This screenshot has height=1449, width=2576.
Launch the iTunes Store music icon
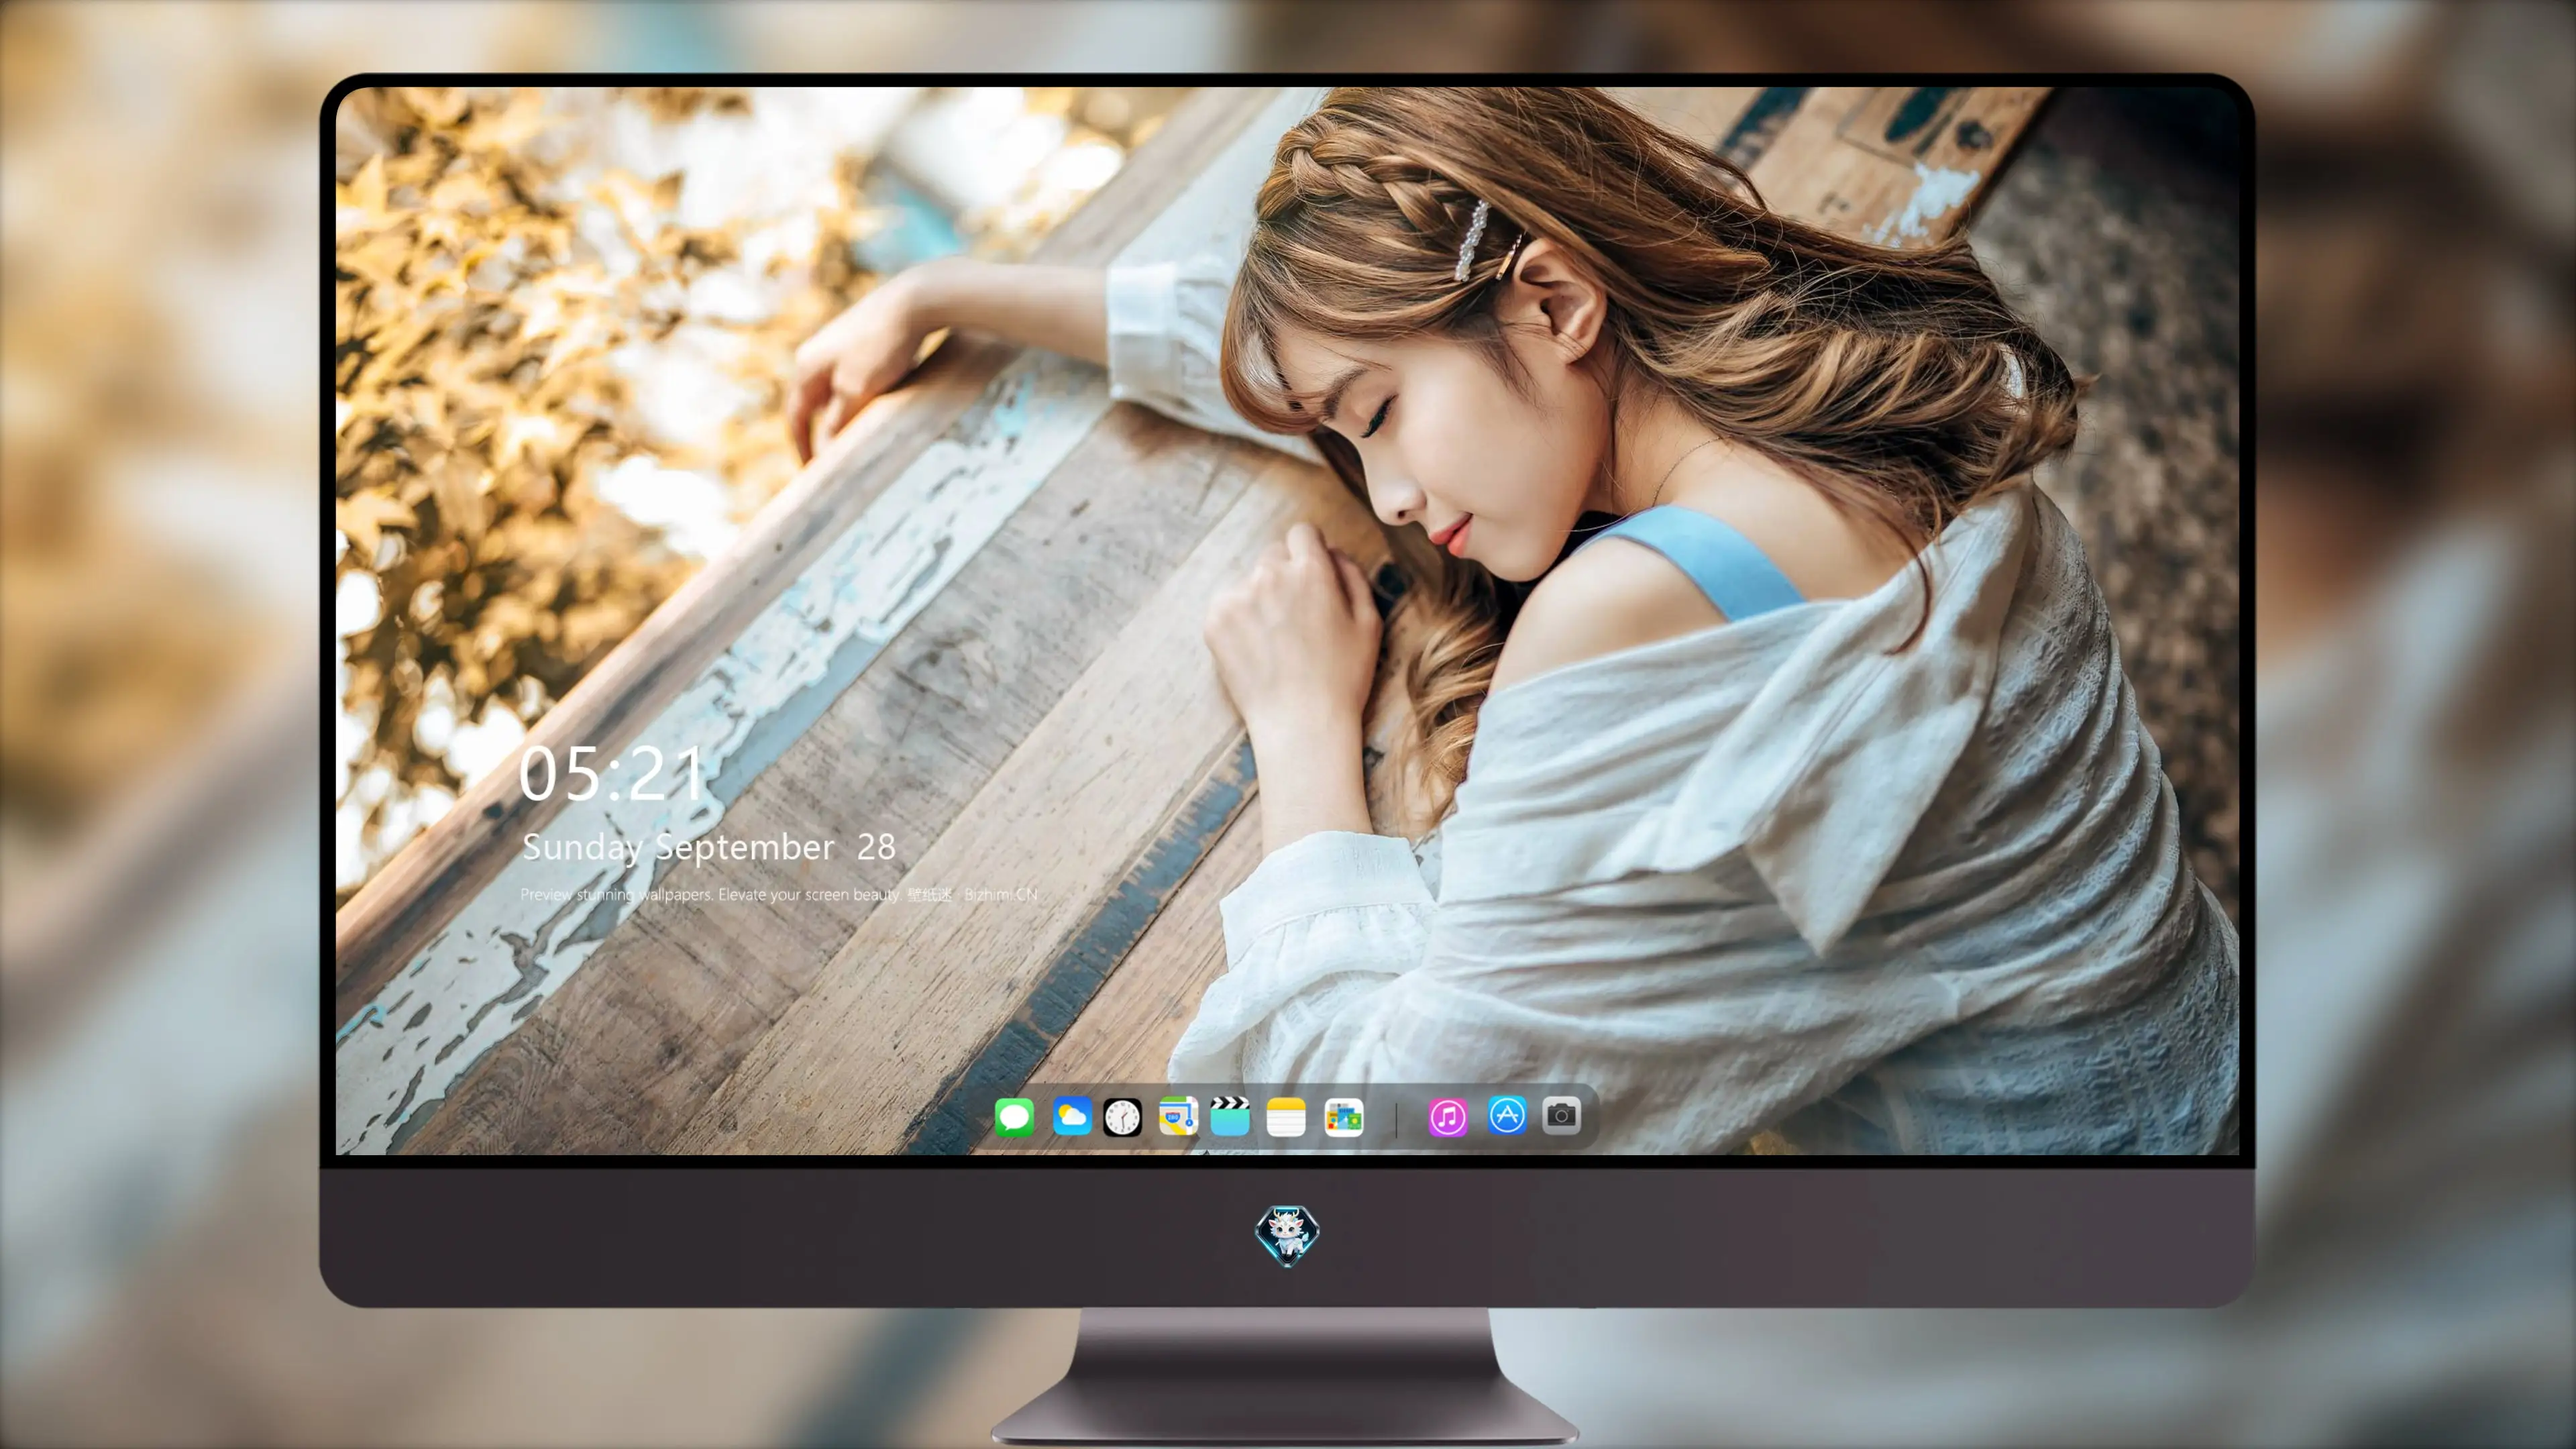click(x=1448, y=1117)
